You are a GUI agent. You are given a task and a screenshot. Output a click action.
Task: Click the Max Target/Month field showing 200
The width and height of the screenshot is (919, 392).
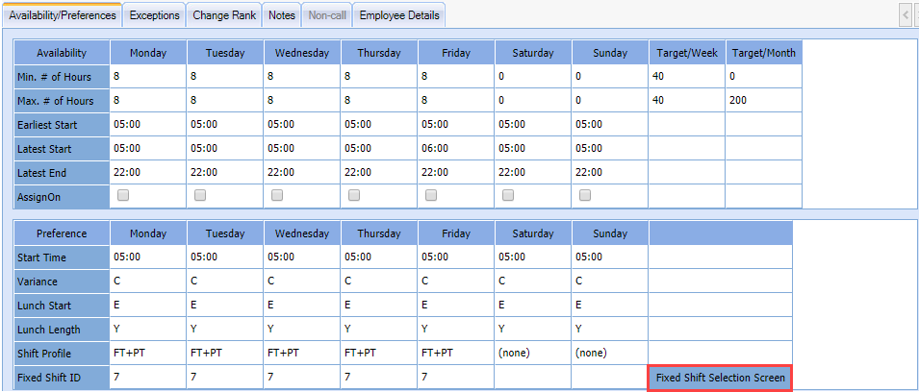pyautogui.click(x=763, y=100)
